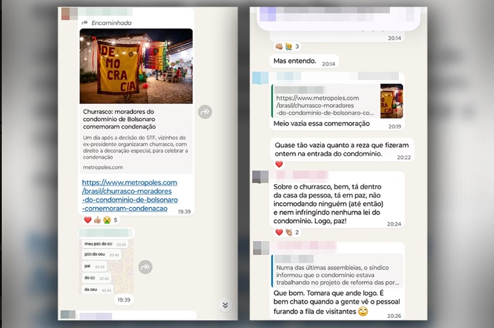This screenshot has width=494, height=328.
Task: Open the metropoles.com churrasco URL link
Action: pyautogui.click(x=129, y=195)
